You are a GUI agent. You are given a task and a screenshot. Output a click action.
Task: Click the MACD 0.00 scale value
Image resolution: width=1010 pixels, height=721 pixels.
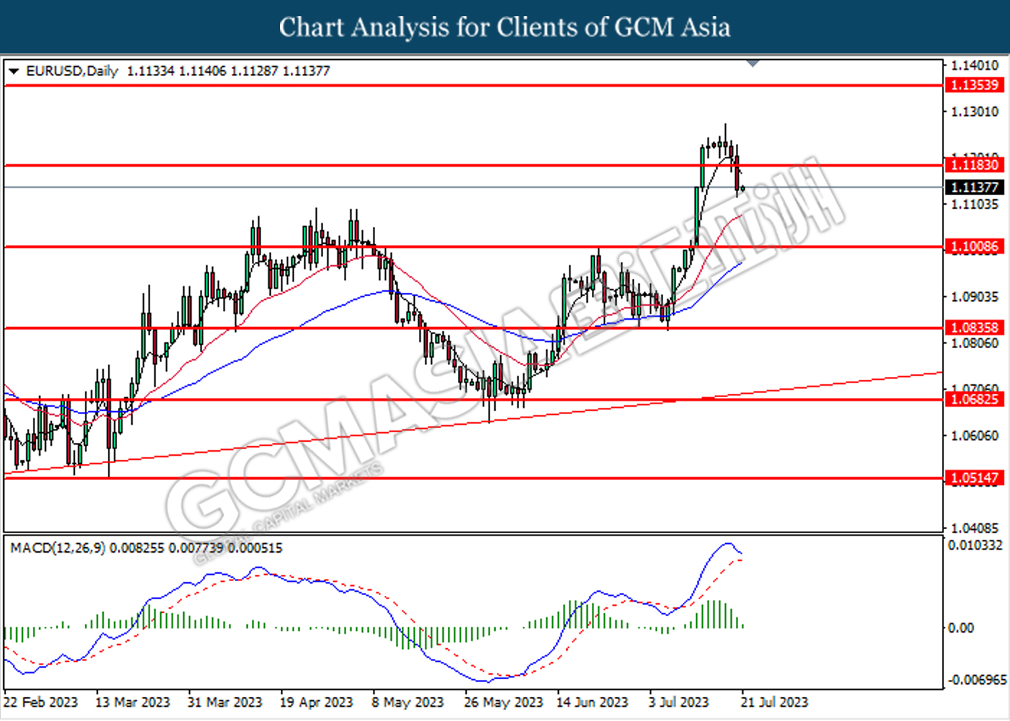961,628
